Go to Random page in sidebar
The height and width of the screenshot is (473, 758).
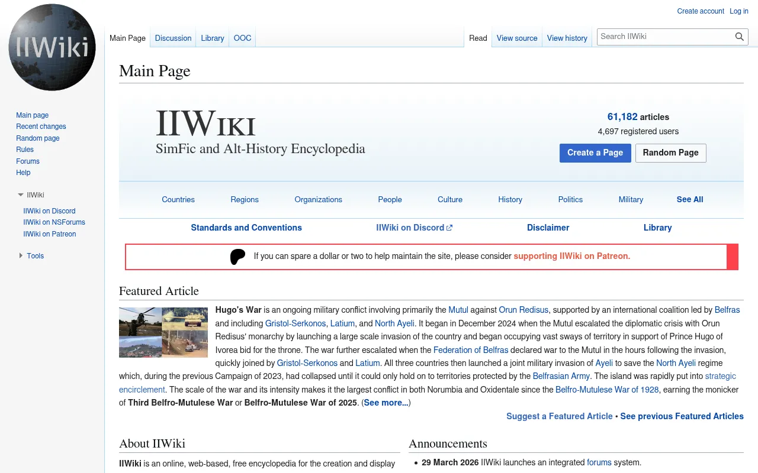pyautogui.click(x=38, y=138)
